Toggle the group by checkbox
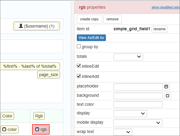 [x=79, y=47]
